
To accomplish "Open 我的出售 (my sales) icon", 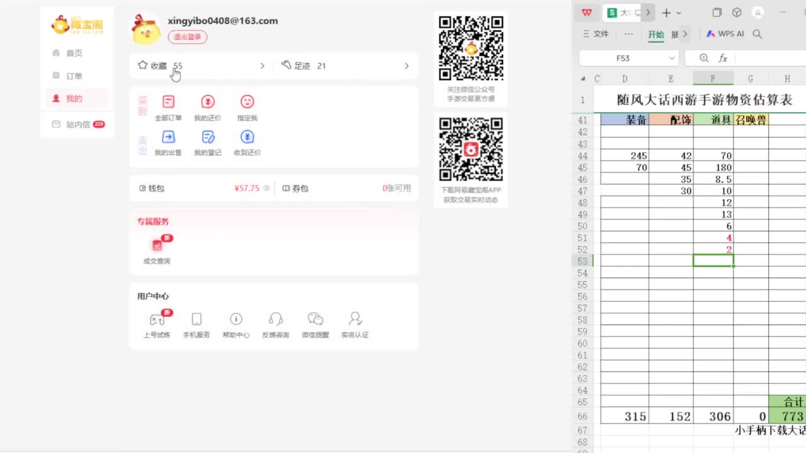I will pos(168,138).
